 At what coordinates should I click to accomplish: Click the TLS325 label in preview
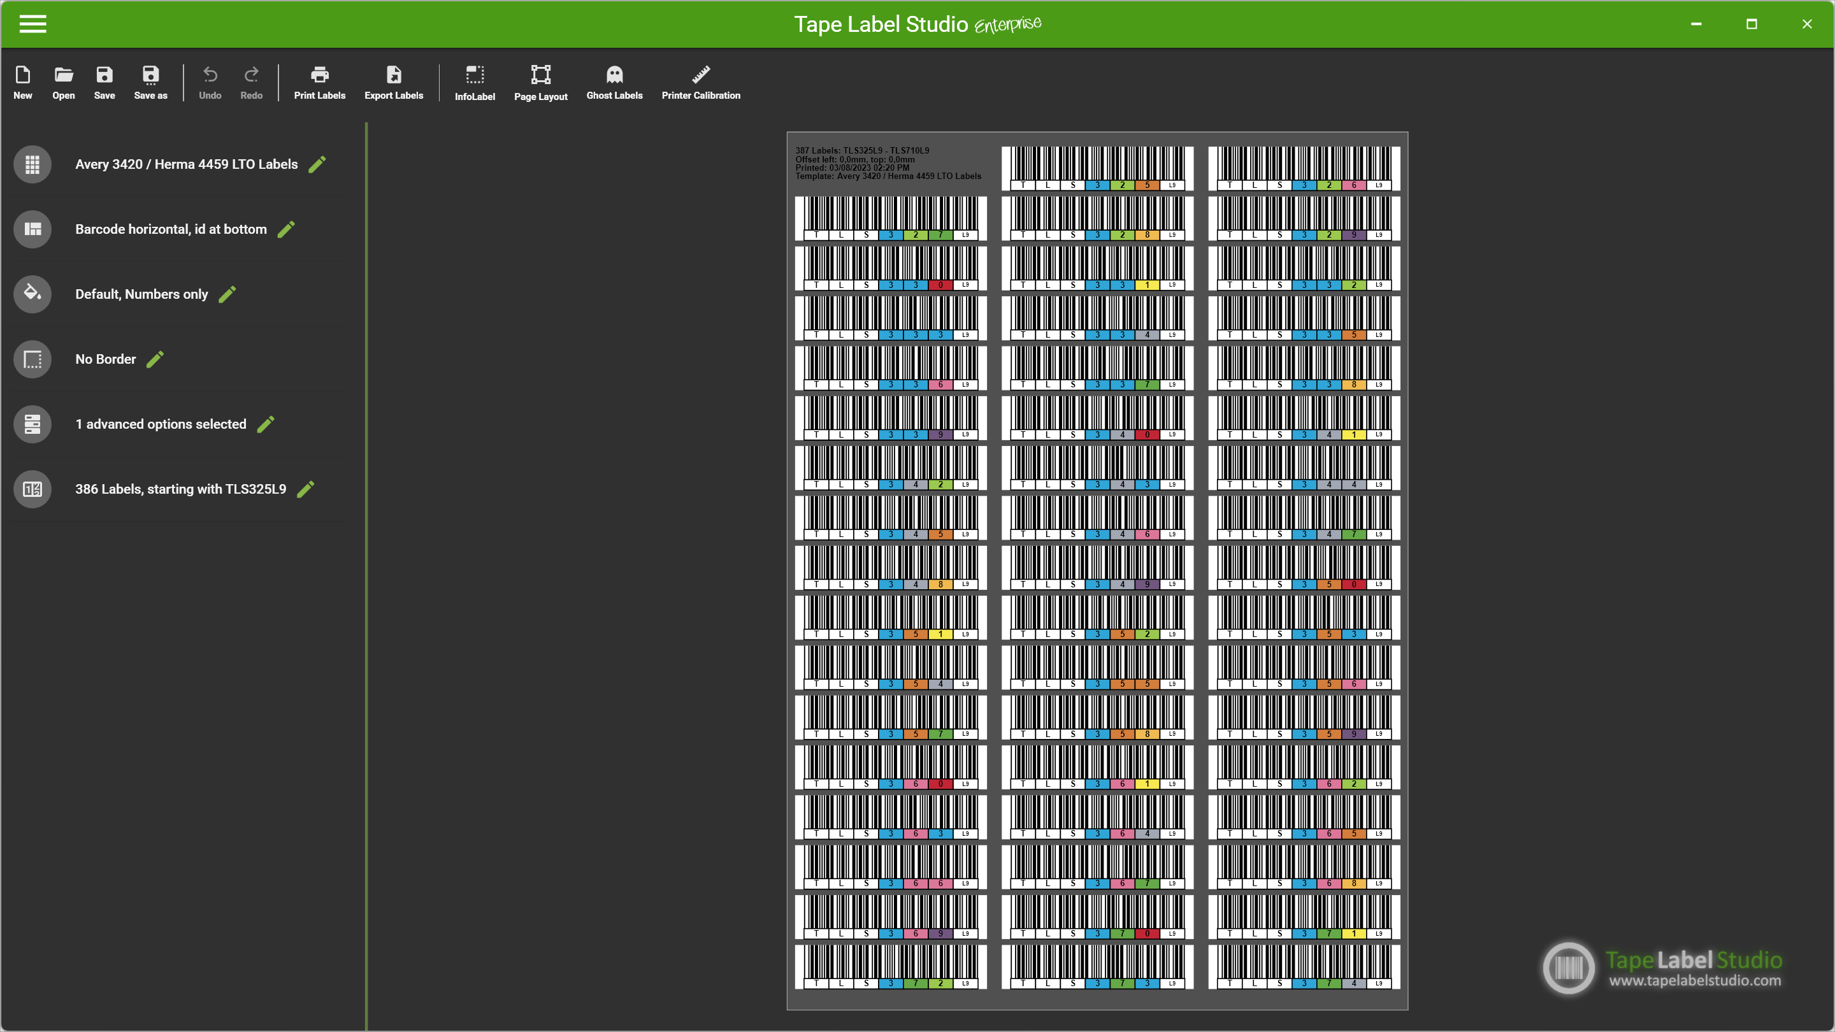1097,169
